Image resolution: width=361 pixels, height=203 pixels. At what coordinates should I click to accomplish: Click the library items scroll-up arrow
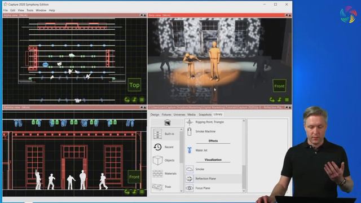click(244, 121)
